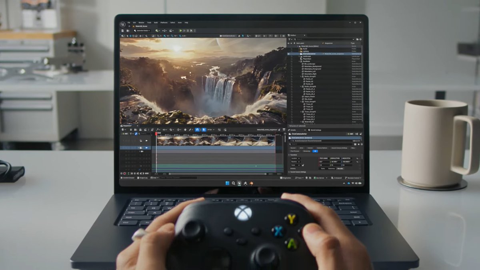480x270 pixels.
Task: Select the translate gizmo tool
Action: 130,36
